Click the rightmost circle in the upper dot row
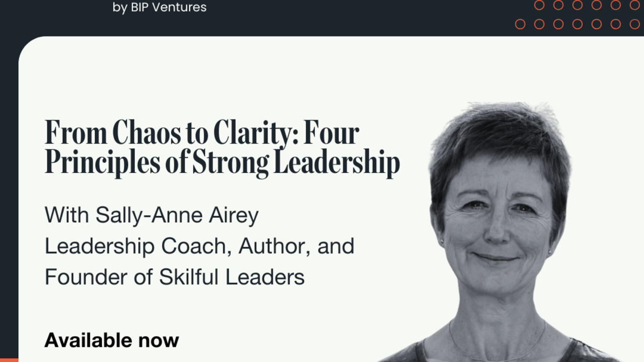The height and width of the screenshot is (362, 644). pos(635,5)
